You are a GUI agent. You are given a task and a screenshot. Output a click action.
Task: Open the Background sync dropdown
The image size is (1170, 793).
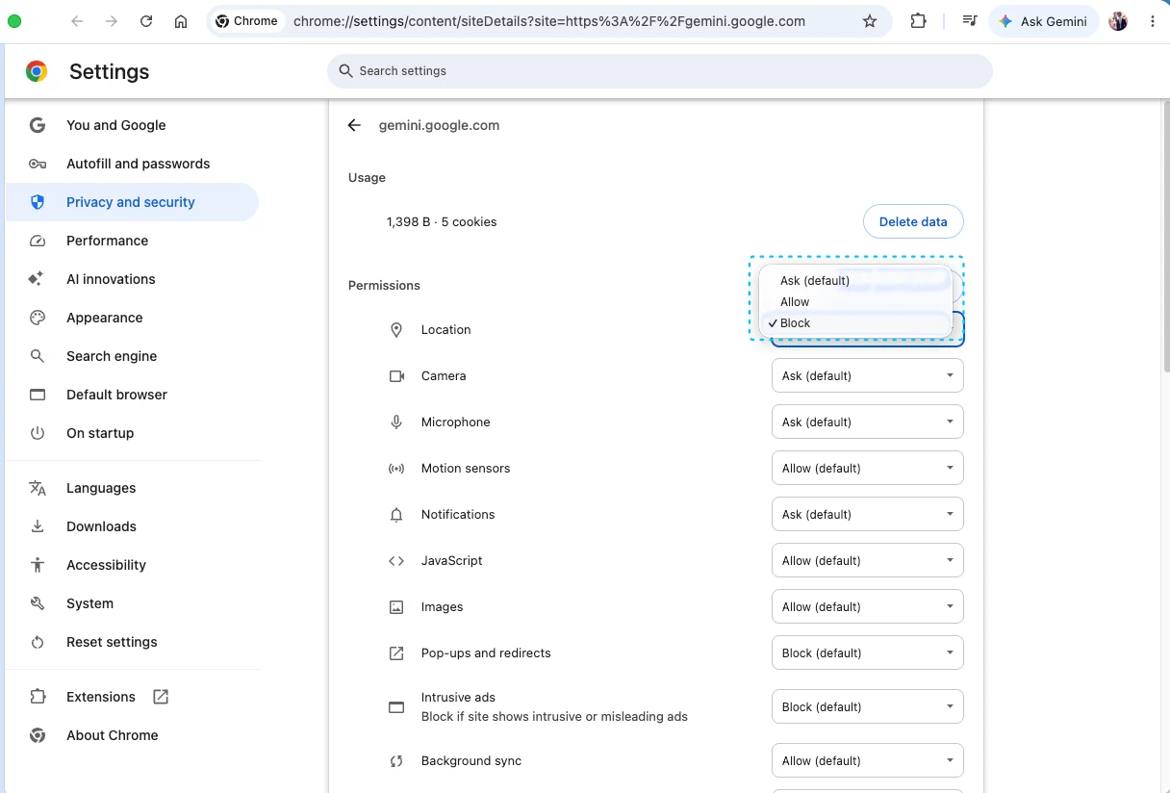[868, 761]
